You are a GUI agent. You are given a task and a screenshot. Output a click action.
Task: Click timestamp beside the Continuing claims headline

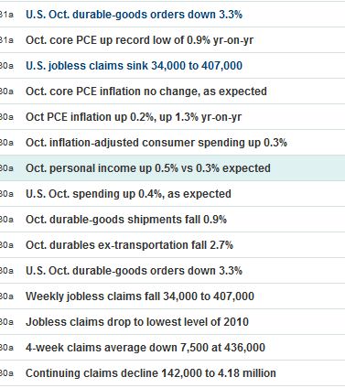pos(6,373)
